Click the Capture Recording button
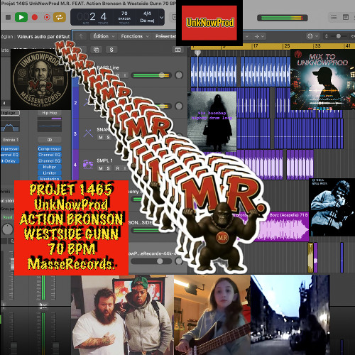355x355 pixels. coord(47,17)
